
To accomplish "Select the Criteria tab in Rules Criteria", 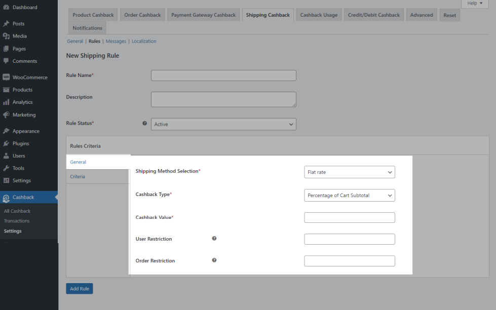I will tap(78, 177).
